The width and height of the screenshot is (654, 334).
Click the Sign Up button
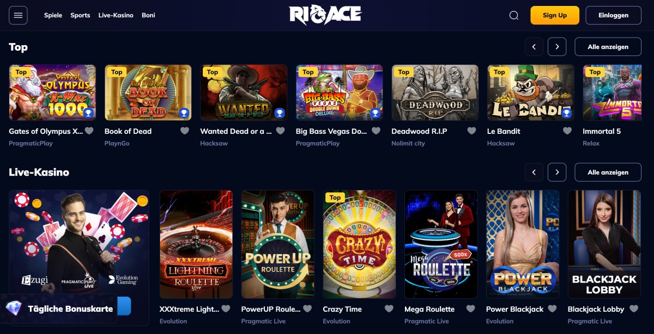coord(555,15)
